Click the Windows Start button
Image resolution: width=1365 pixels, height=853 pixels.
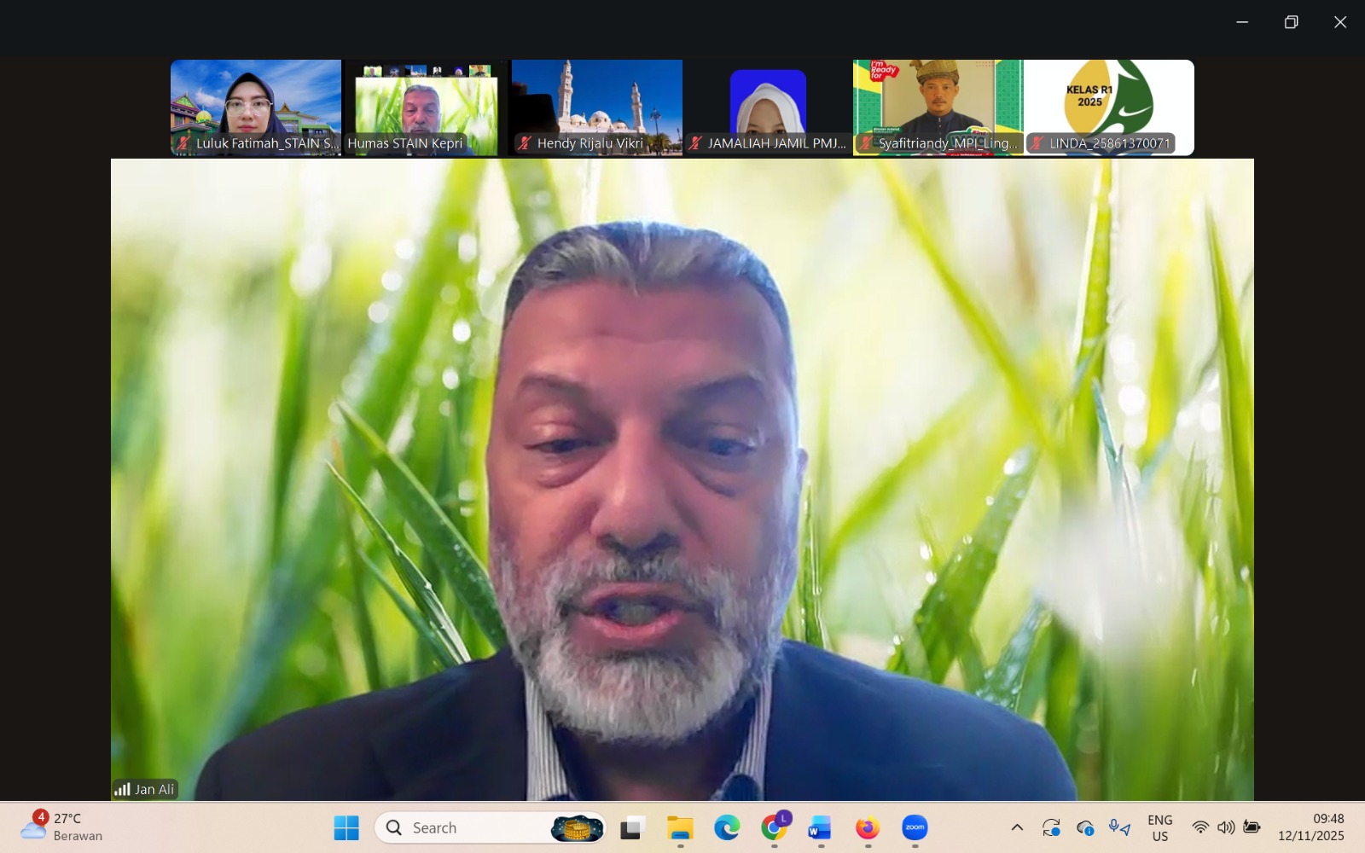click(346, 827)
